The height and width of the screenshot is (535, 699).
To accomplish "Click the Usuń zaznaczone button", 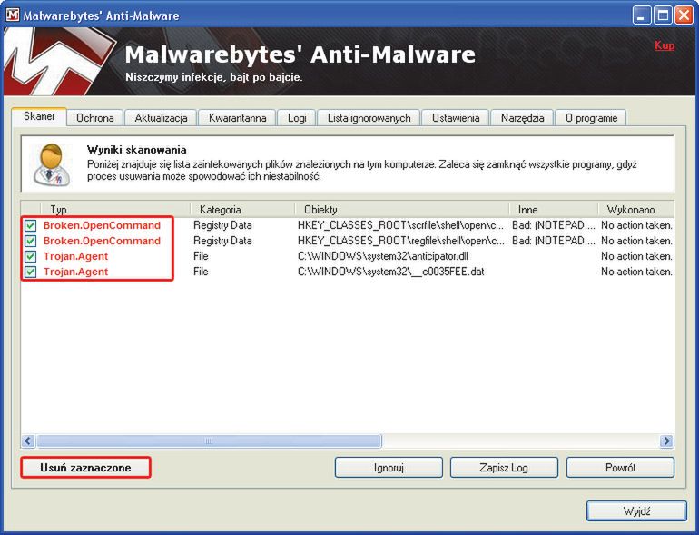I will [85, 468].
